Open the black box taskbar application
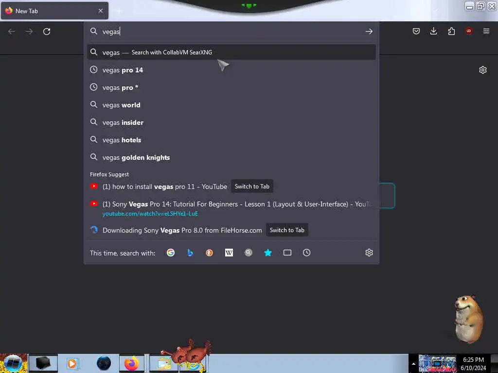Viewport: 498px width, 373px height. [43, 363]
